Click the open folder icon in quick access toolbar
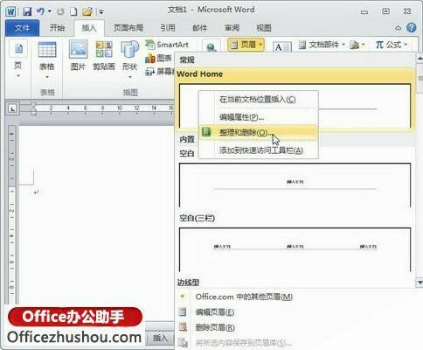The height and width of the screenshot is (350, 423). 87,11
